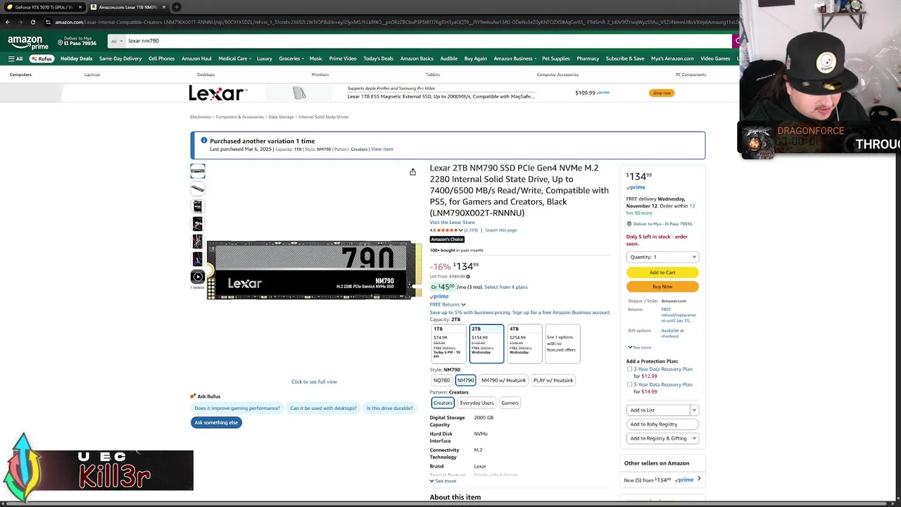This screenshot has height=507, width=901.
Task: Open the Holiday Deals nav item
Action: (76, 58)
